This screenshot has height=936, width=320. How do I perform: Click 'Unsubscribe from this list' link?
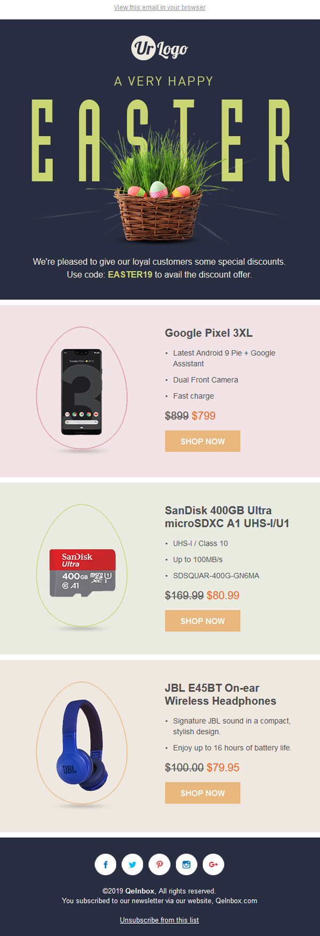pos(159,920)
